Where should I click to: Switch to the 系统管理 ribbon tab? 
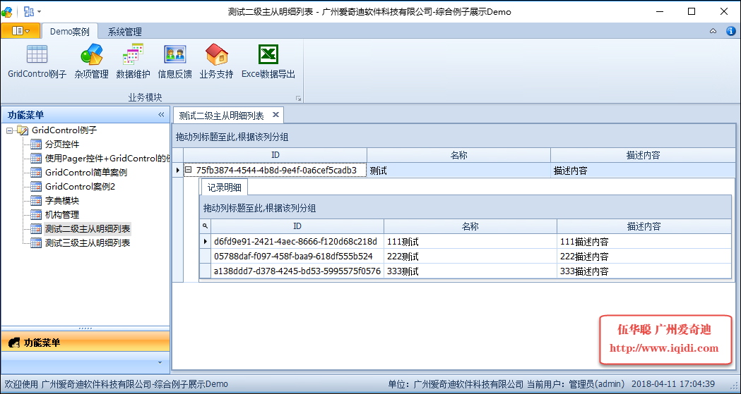click(x=125, y=32)
